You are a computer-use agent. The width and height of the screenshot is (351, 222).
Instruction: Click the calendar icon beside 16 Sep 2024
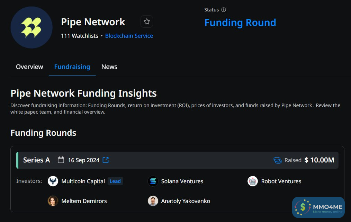61,160
